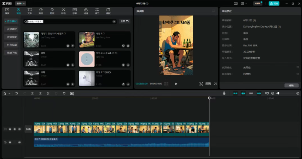Screen dimensions: 302x159
Task: Favorite the 02:47 track
Action: click(68, 65)
